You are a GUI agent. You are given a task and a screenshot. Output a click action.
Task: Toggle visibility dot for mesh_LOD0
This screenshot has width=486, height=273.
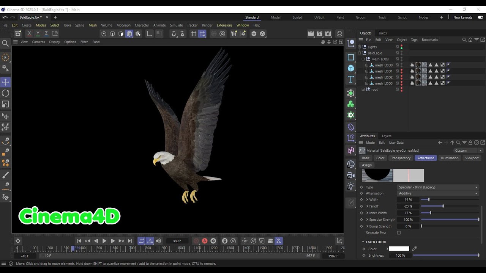click(x=402, y=64)
